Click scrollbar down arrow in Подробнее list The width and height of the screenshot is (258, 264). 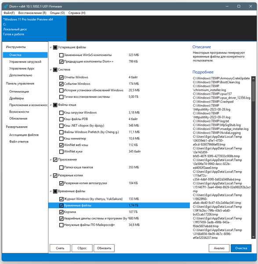point(253,237)
